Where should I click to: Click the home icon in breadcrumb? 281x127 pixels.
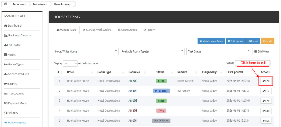point(5,4)
